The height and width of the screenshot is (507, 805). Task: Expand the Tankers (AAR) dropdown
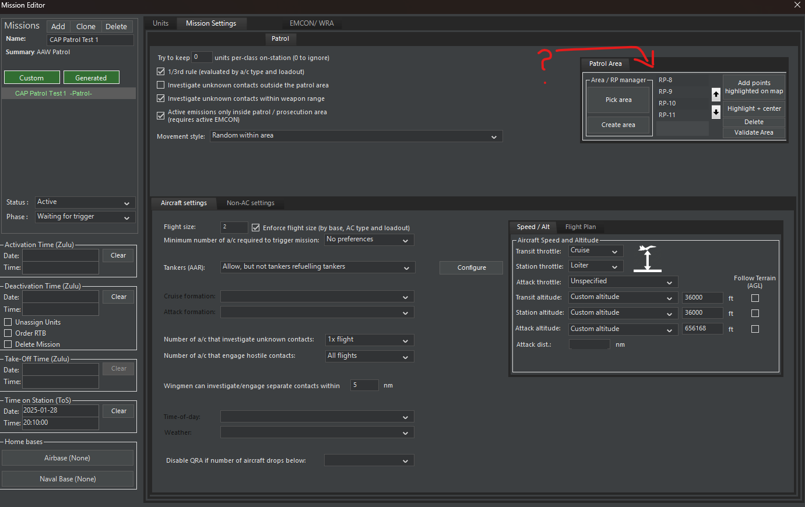(318, 267)
